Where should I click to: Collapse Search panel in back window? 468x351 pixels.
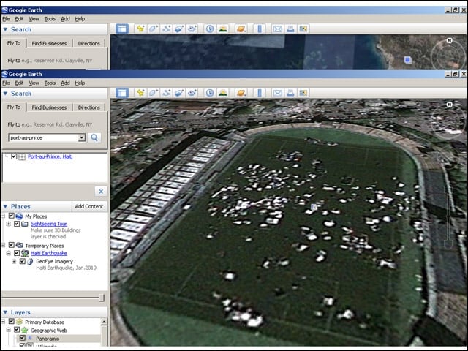5,29
